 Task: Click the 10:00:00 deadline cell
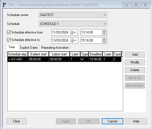click(96, 59)
